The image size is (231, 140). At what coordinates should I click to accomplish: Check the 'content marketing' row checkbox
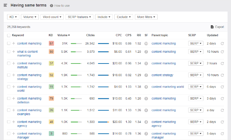point(9,43)
